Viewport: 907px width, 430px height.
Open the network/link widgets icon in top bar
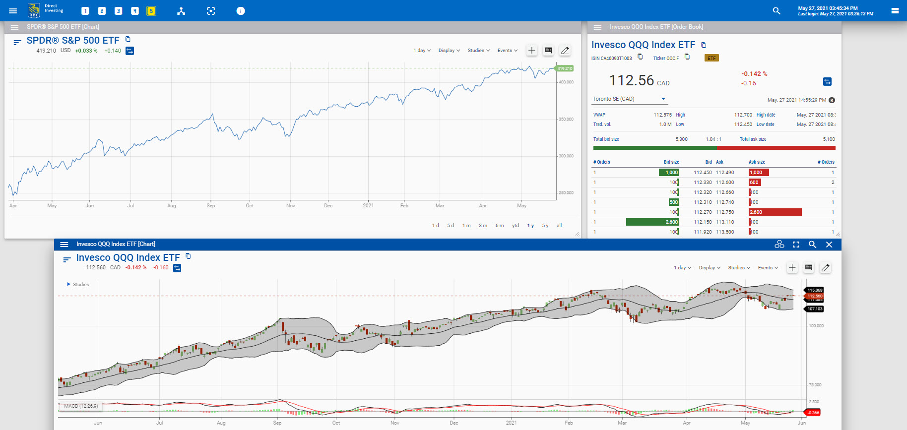(181, 11)
